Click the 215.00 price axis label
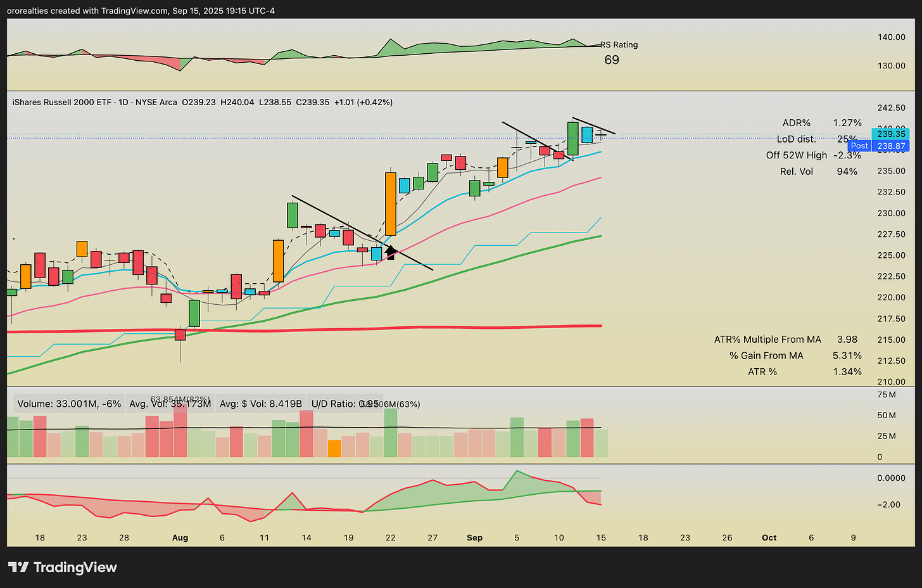Viewport: 922px width, 588px height. click(x=892, y=340)
